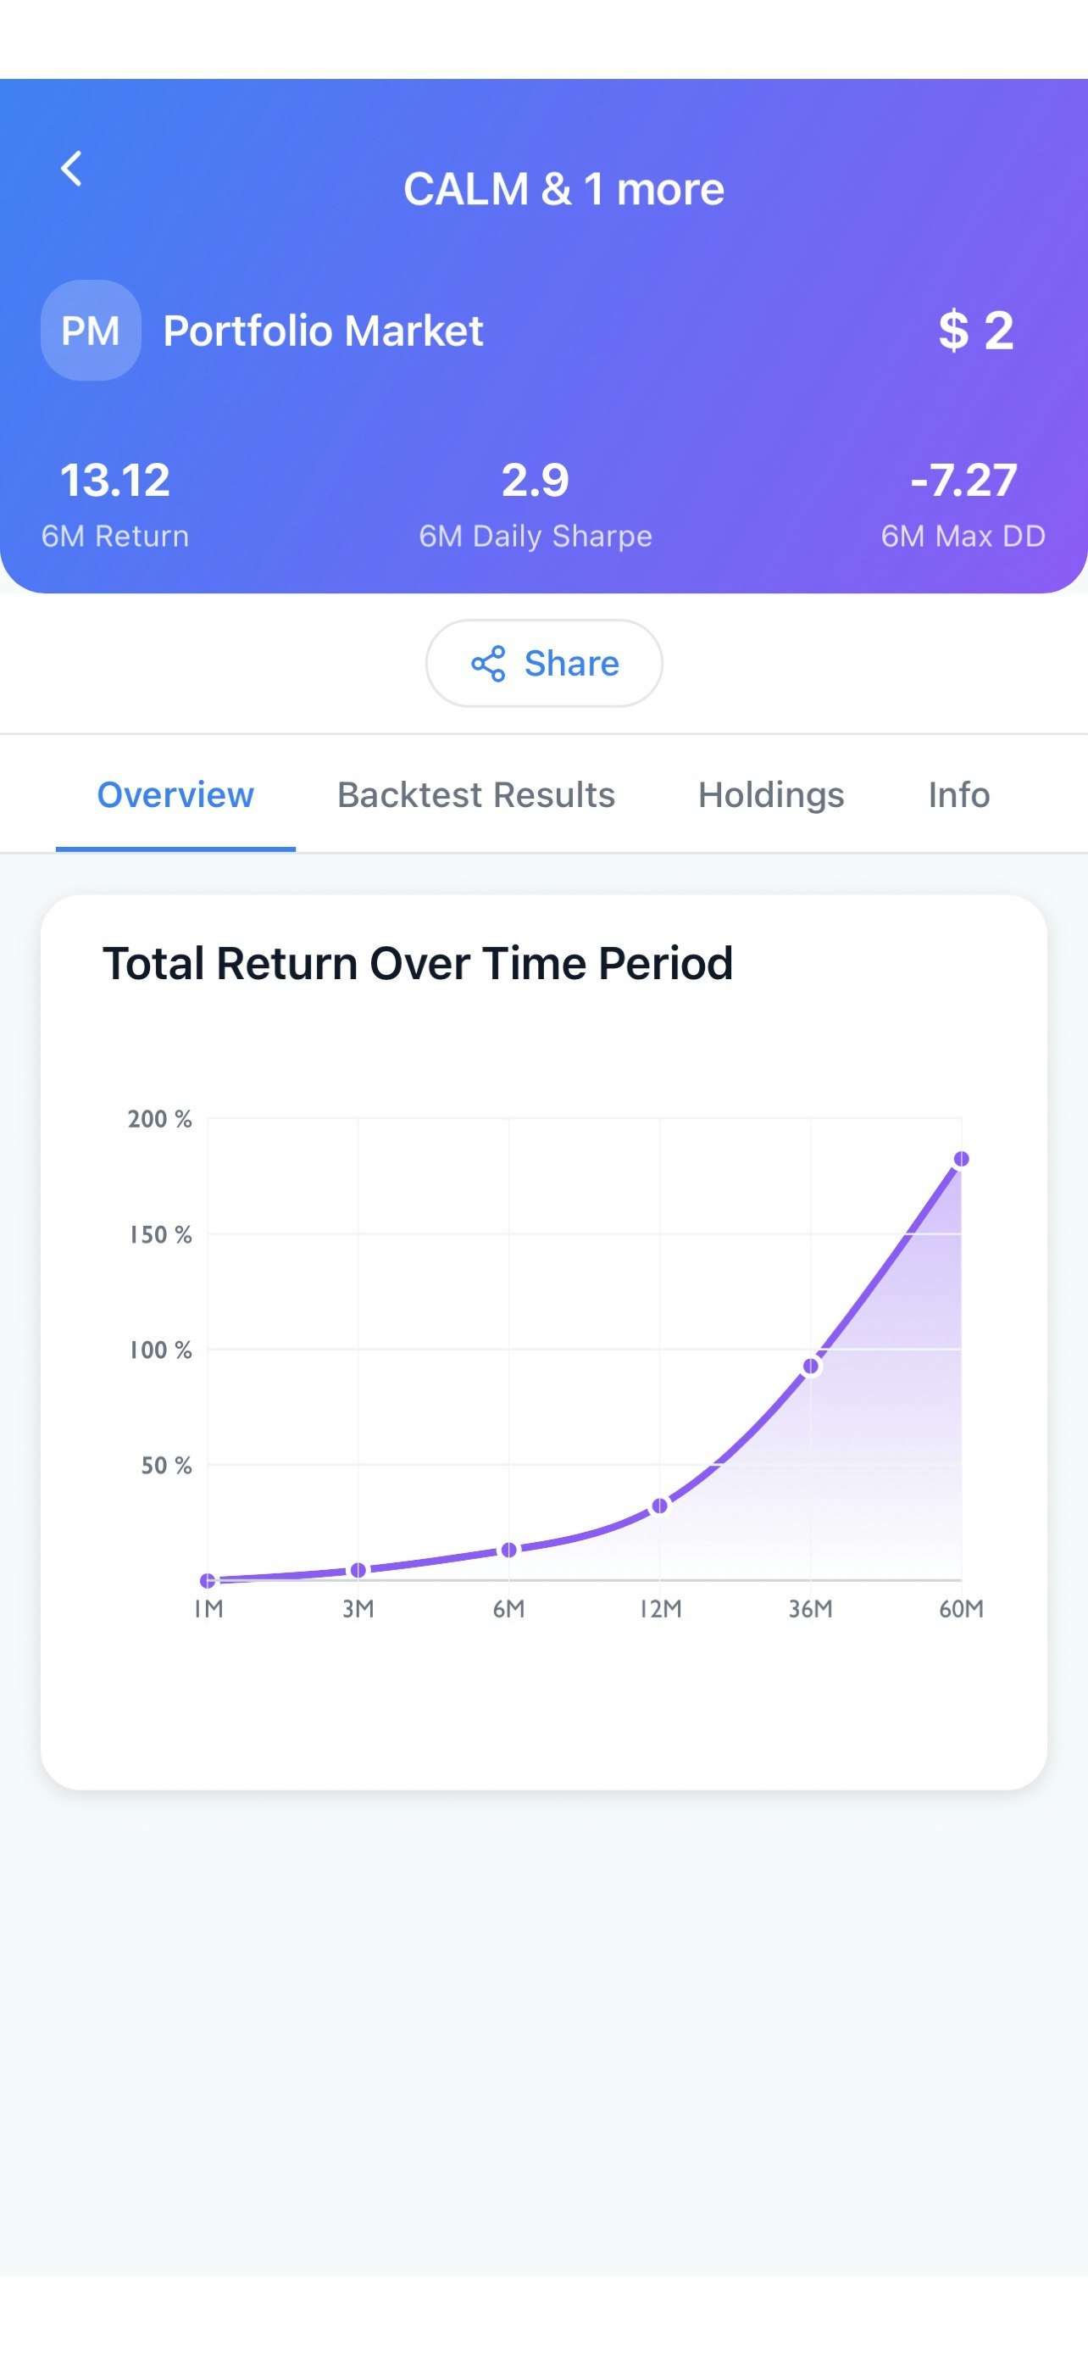This screenshot has width=1088, height=2355.
Task: Switch to the Backtest Results tab
Action: tap(475, 794)
